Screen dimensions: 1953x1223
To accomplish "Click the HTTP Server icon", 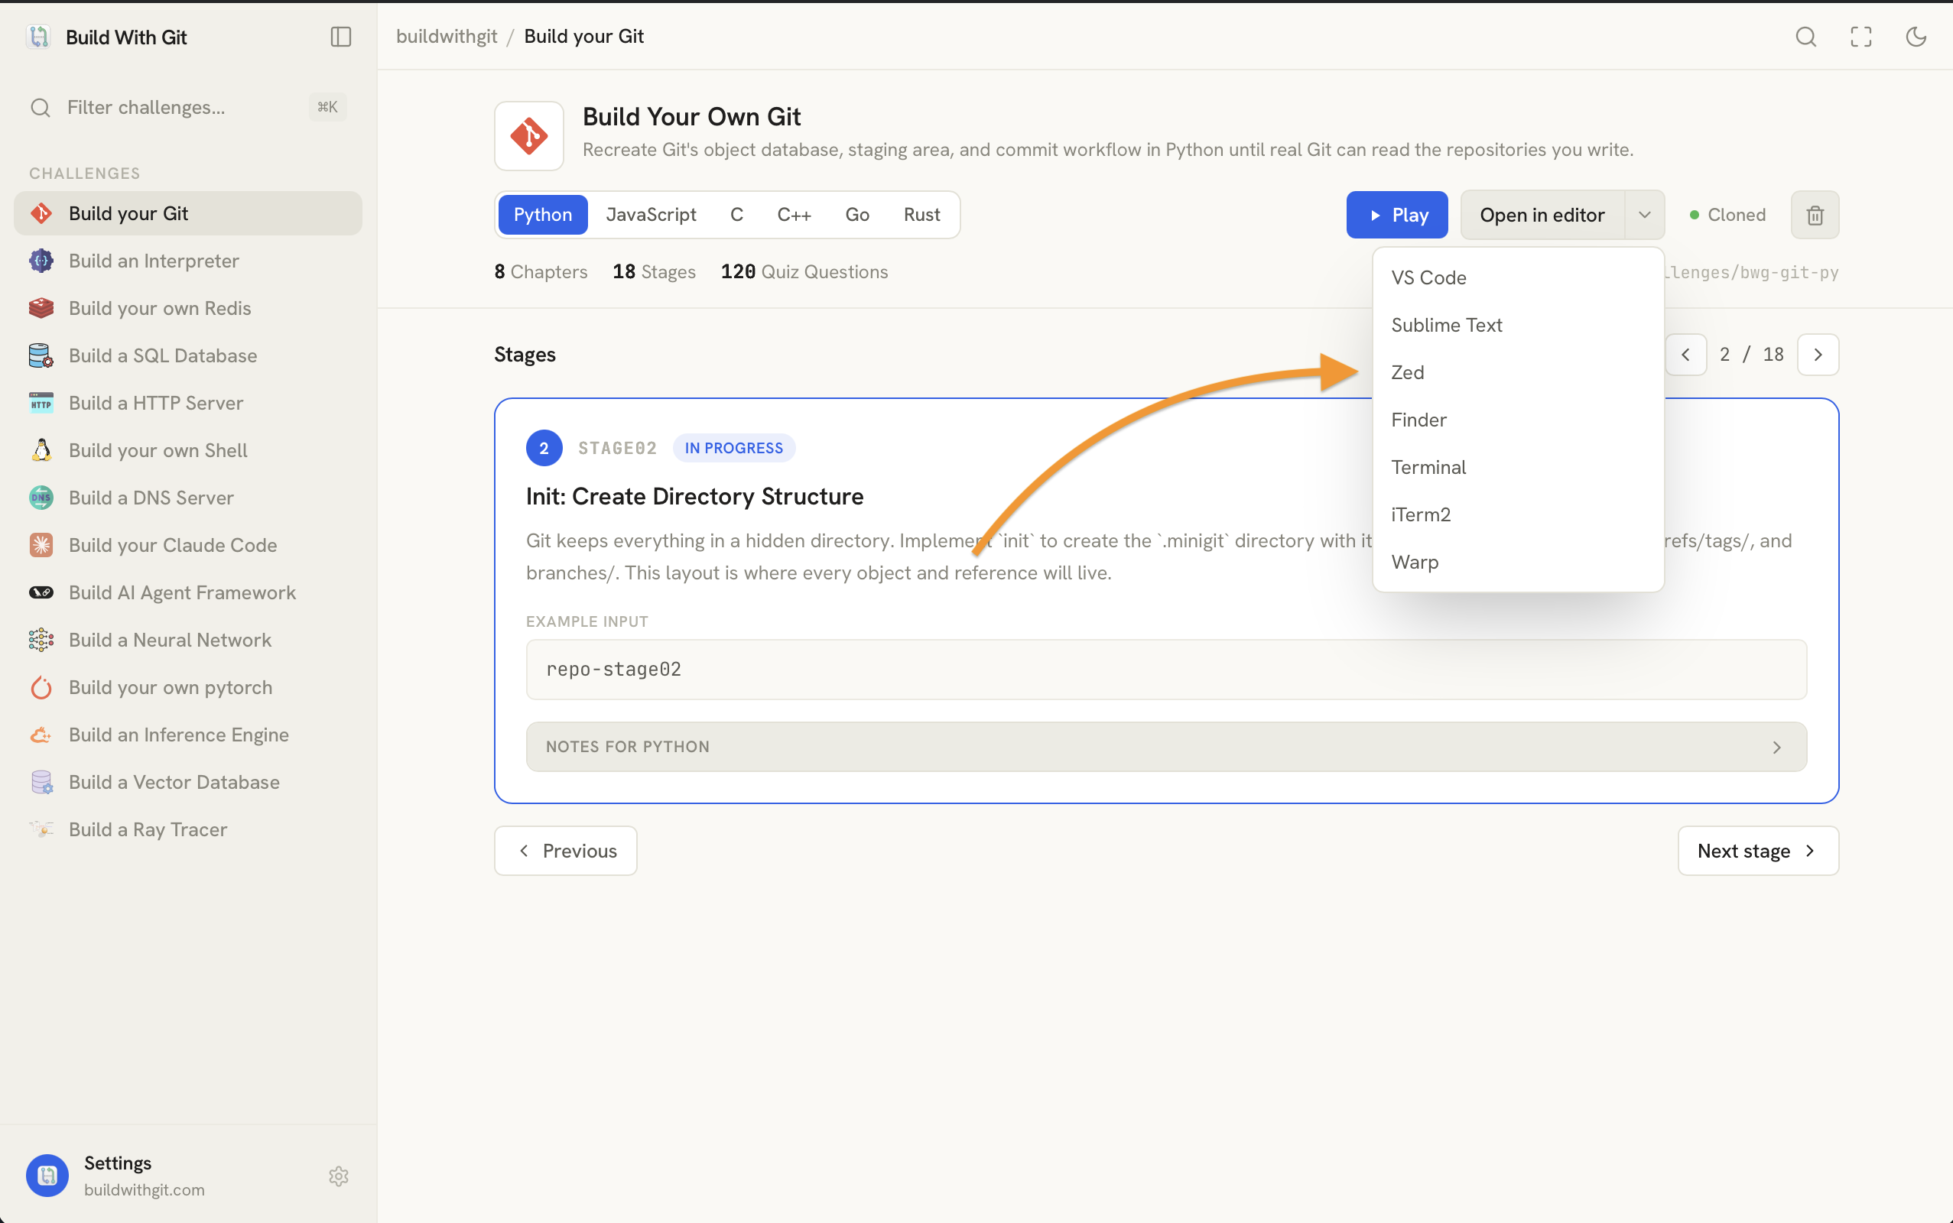I will (41, 403).
